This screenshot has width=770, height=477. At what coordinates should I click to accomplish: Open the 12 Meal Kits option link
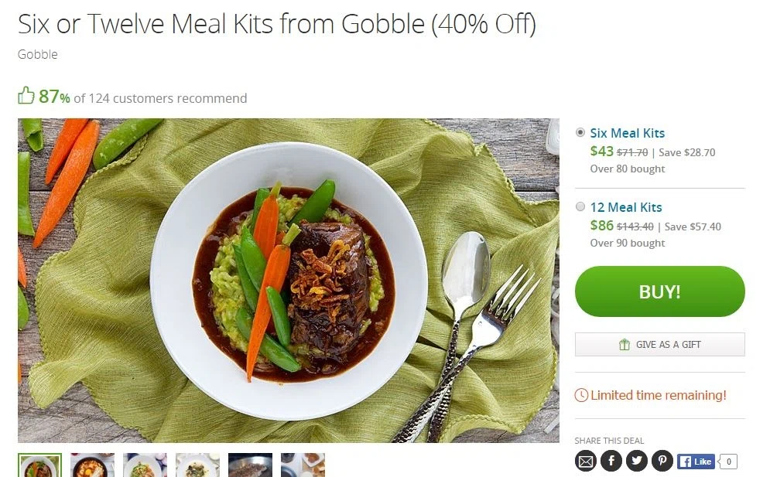click(x=626, y=207)
